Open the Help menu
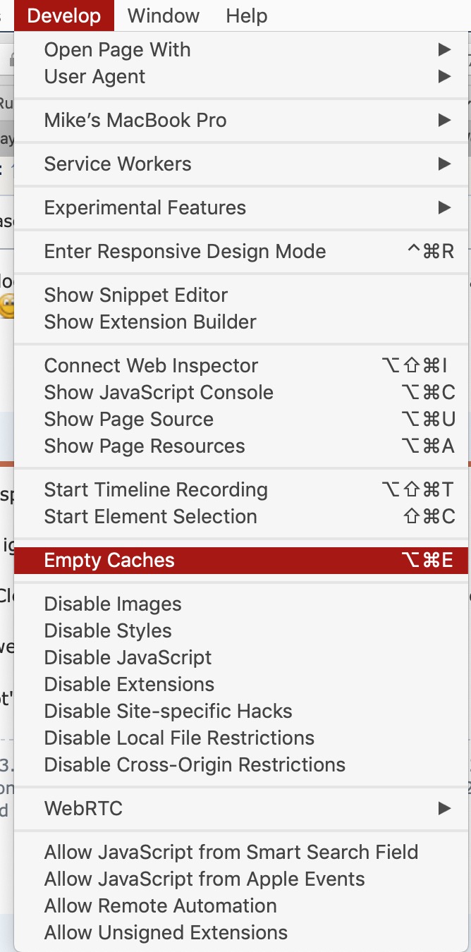The height and width of the screenshot is (952, 471). pos(247,16)
